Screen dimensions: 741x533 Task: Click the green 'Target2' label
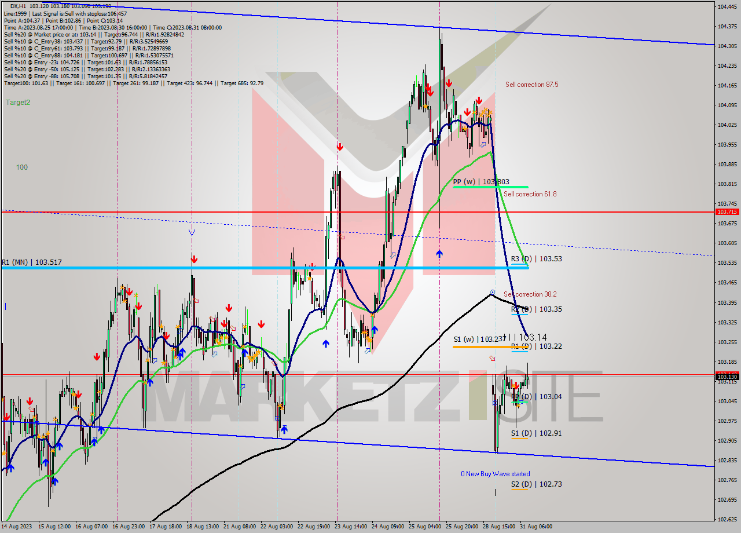18,102
